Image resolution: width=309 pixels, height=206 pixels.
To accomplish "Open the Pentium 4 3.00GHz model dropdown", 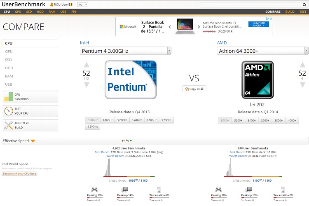I will tap(126, 51).
